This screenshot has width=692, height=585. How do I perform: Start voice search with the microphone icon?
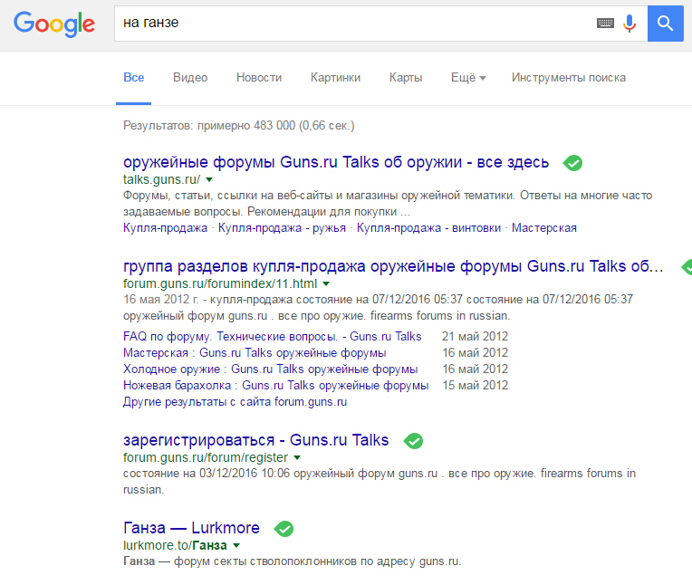[x=630, y=23]
